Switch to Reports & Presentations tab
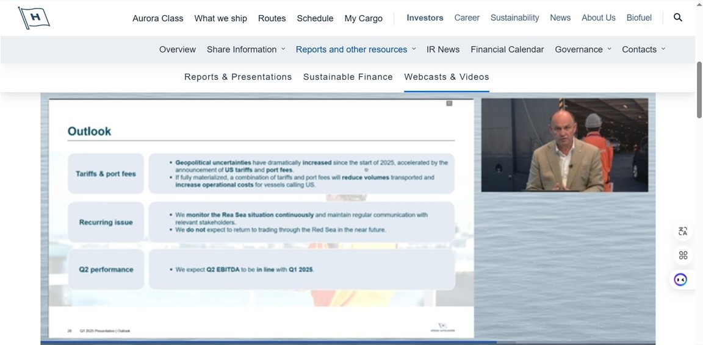703x345 pixels. (238, 77)
